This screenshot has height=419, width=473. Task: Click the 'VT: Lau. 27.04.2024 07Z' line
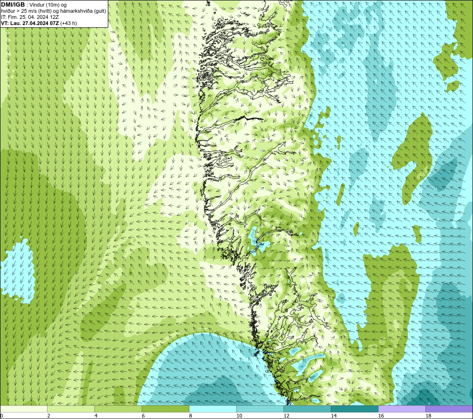point(30,23)
